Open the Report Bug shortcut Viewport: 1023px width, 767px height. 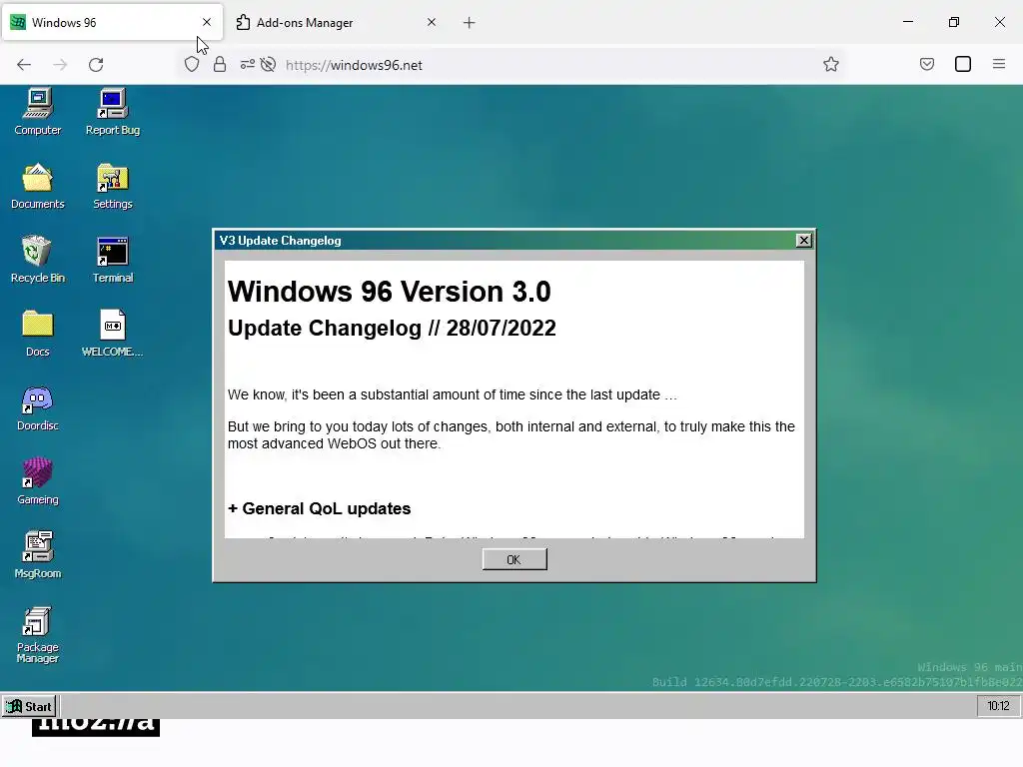click(112, 112)
